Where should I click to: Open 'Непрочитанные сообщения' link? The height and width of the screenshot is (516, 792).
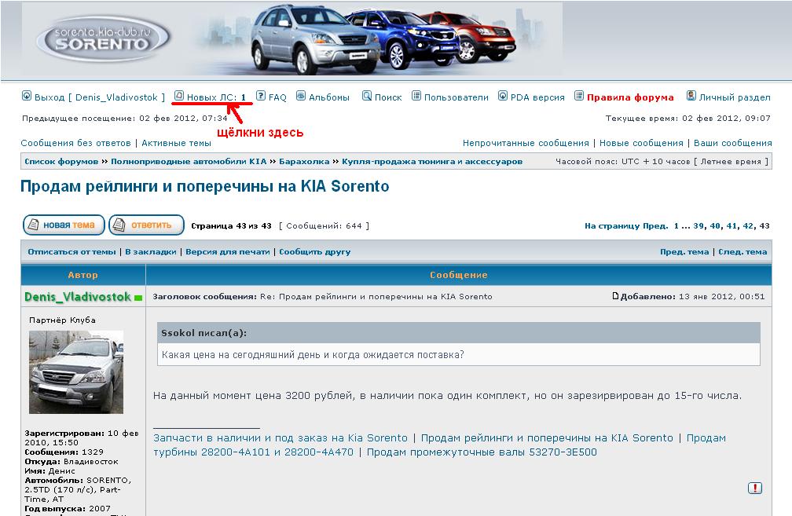525,144
